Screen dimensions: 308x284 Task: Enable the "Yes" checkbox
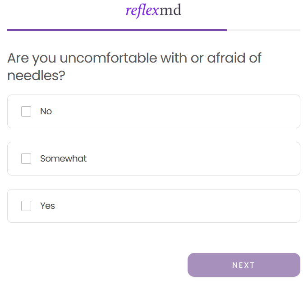(x=26, y=206)
